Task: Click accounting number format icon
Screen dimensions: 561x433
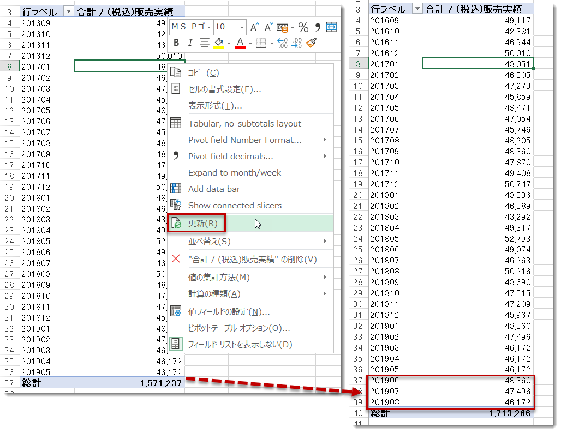Action: point(282,27)
